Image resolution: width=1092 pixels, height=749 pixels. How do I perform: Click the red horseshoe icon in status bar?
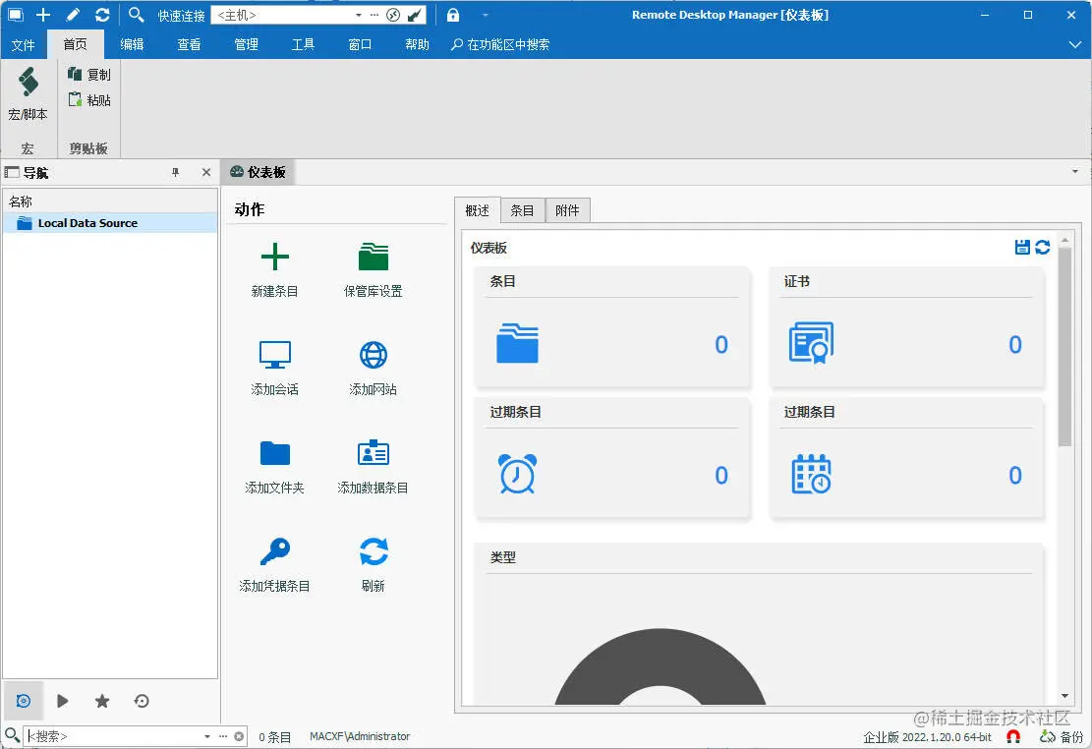(x=1014, y=736)
